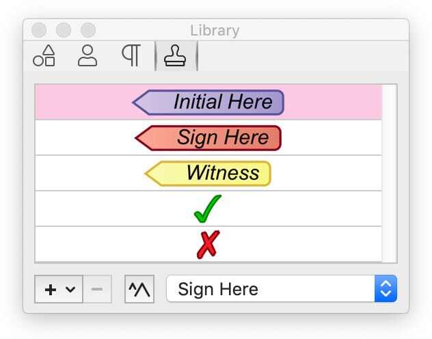This screenshot has width=432, height=339.
Task: Switch to the person signatures tab
Action: 87,56
